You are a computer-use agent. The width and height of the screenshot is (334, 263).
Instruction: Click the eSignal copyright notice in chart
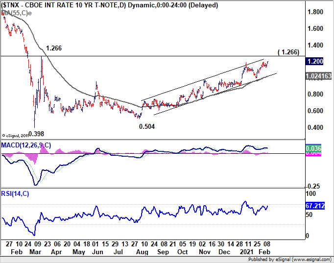click(x=15, y=136)
